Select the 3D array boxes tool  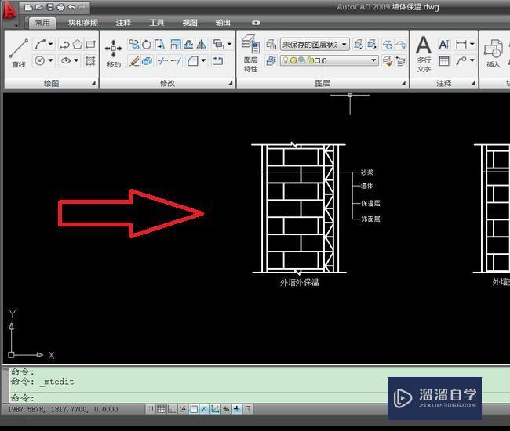(x=147, y=61)
